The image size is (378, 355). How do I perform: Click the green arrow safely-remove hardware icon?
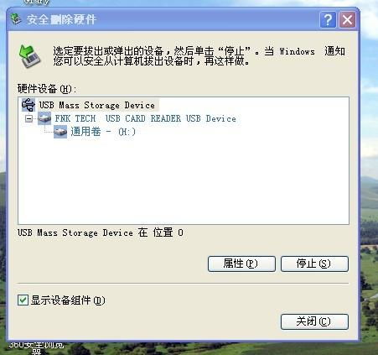[29, 56]
